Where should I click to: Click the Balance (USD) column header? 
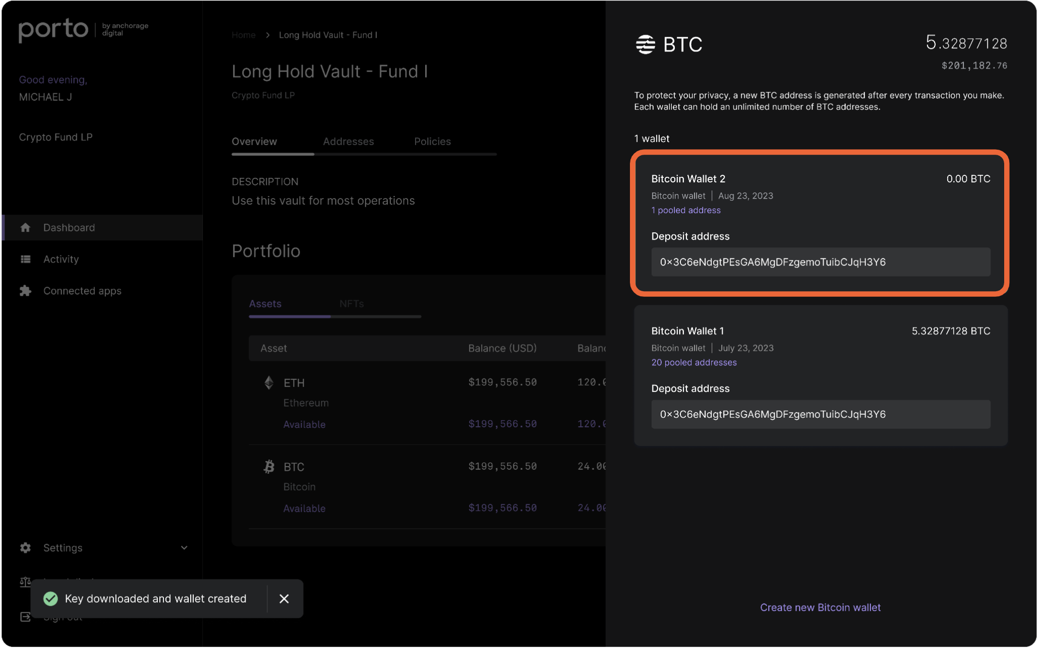pos(502,349)
